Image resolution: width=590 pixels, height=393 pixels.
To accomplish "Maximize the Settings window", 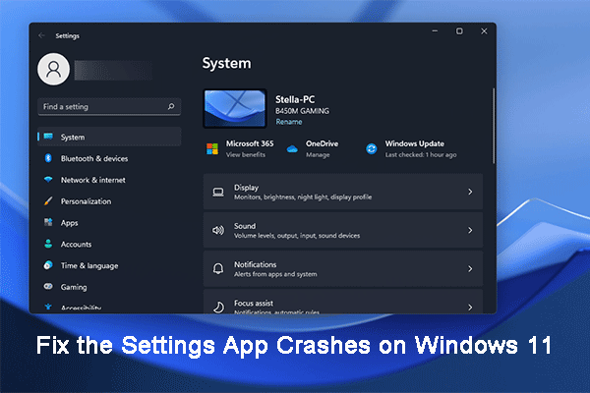I will (x=459, y=31).
